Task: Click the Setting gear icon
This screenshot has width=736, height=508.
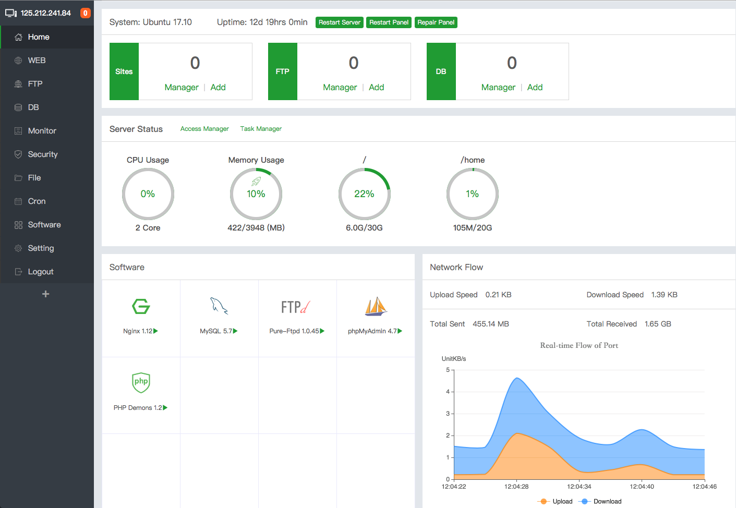Action: coord(18,248)
